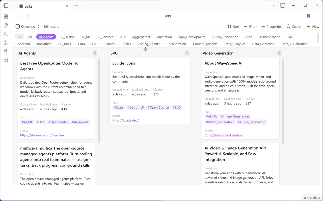Click the Video_Generation column scrollbar
This screenshot has width=323, height=201.
point(283,101)
